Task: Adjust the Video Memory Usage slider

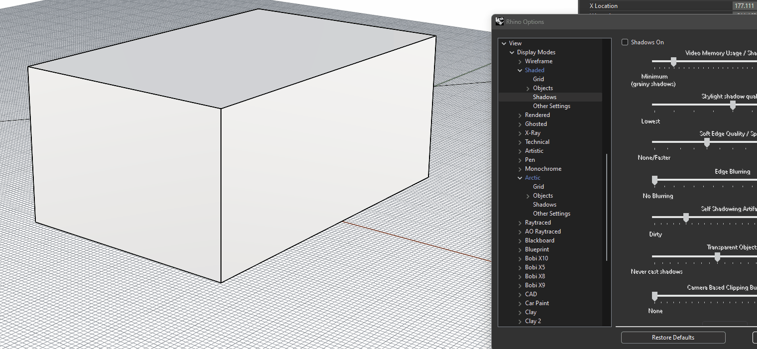Action: tap(673, 62)
